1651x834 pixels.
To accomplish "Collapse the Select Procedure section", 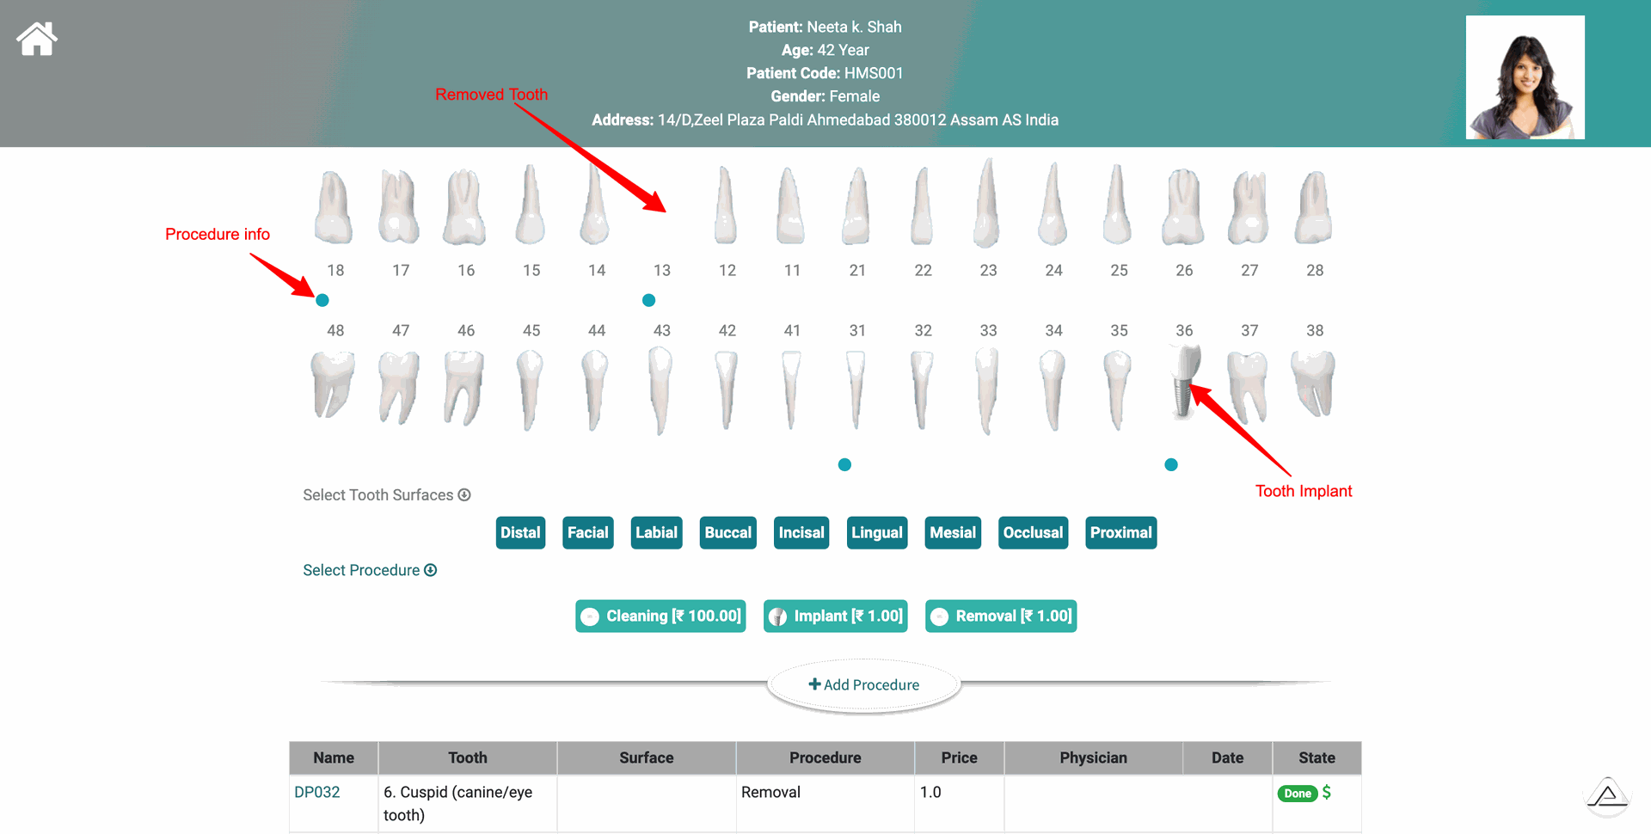I will (x=431, y=571).
